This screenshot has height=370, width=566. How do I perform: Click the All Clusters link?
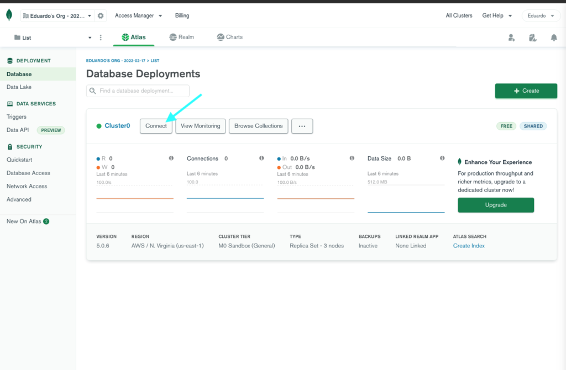point(459,15)
